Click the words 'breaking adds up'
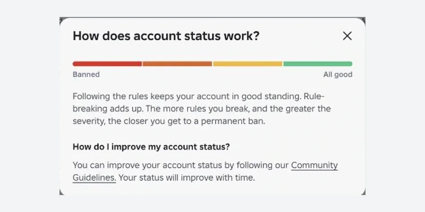The width and height of the screenshot is (425, 212). (x=108, y=109)
